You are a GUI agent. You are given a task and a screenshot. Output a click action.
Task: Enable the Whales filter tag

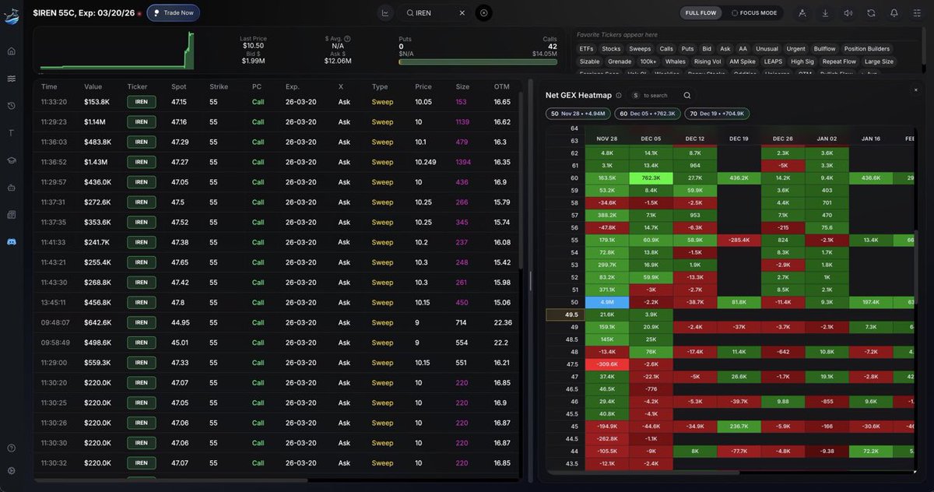676,61
